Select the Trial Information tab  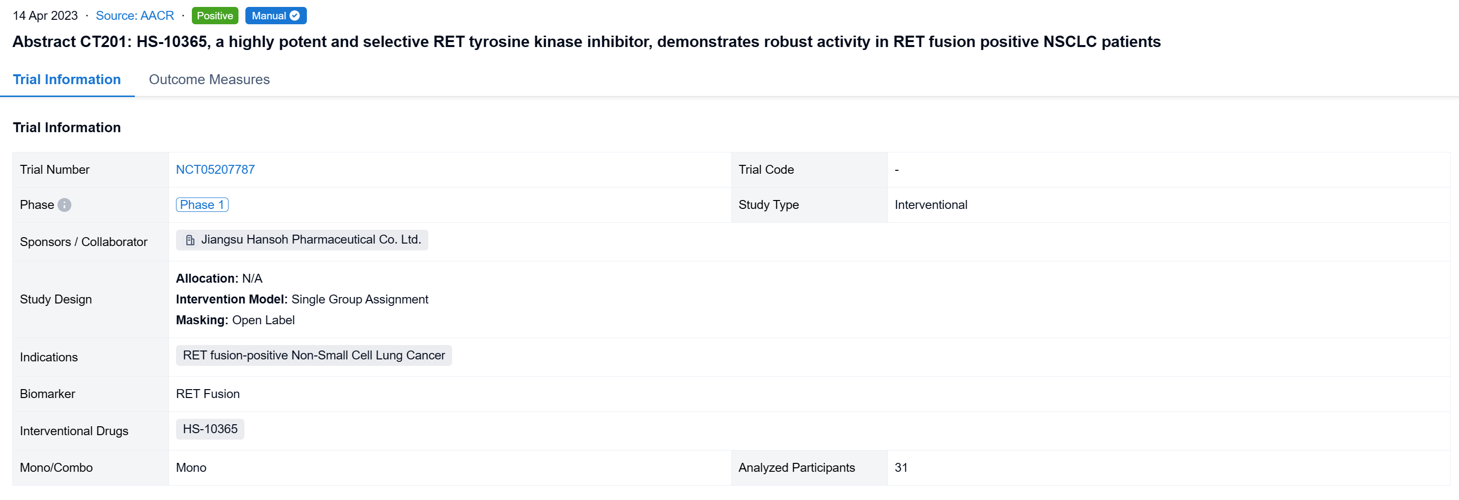pyautogui.click(x=67, y=80)
